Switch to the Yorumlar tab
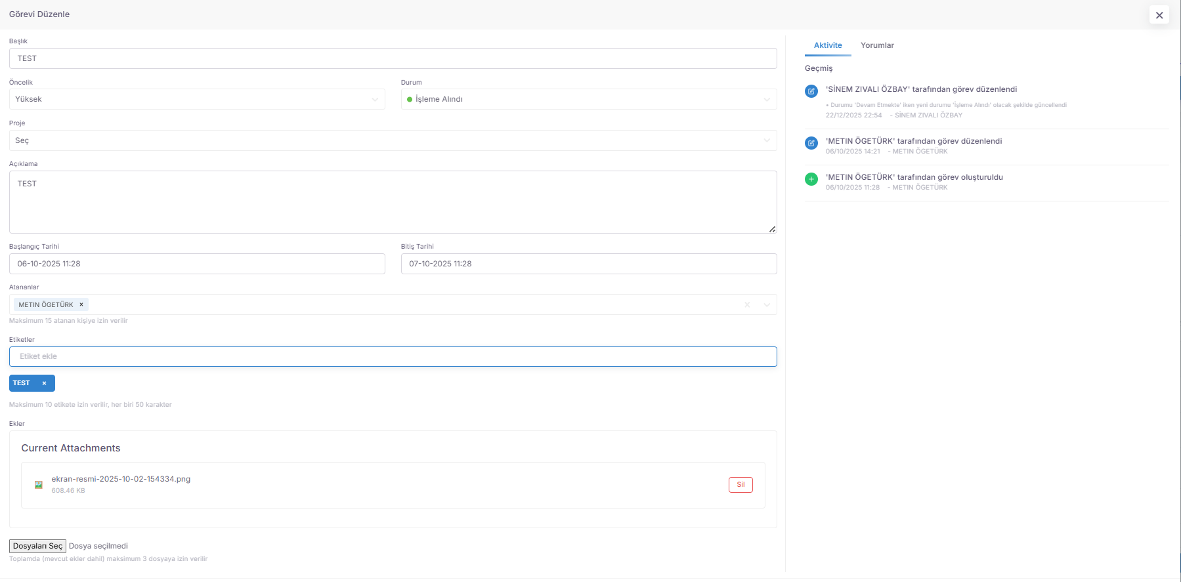The image size is (1181, 582). tap(877, 45)
